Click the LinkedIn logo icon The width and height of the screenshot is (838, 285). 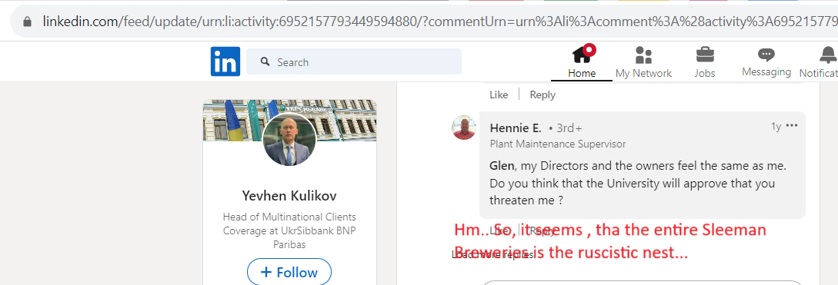pyautogui.click(x=225, y=61)
